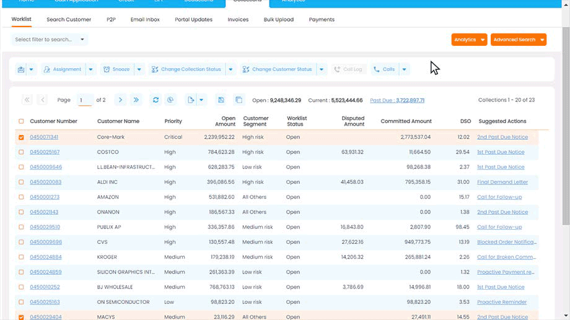570x320 pixels.
Task: Sort by the Open Amount column header
Action: (x=225, y=121)
